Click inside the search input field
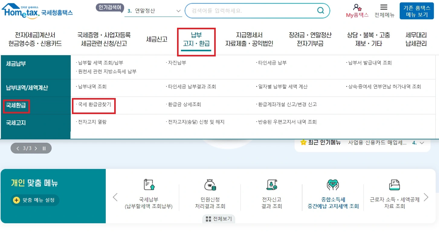 click(x=248, y=10)
